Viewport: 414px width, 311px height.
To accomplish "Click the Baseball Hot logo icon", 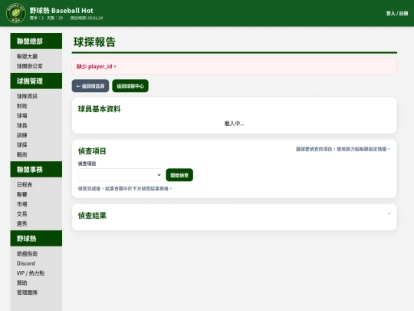I will pyautogui.click(x=16, y=13).
